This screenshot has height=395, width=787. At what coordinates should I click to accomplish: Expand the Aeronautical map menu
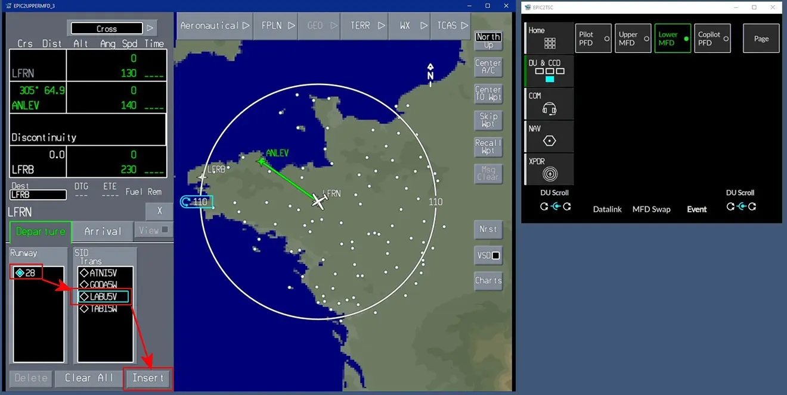tap(215, 26)
